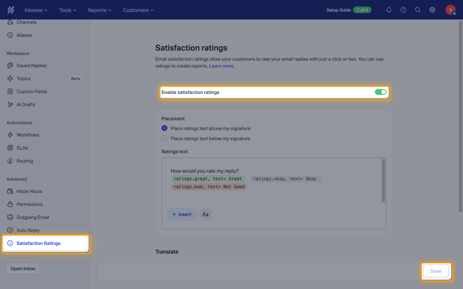This screenshot has width=463, height=289.
Task: Open the user avatar menu
Action: pos(451,10)
